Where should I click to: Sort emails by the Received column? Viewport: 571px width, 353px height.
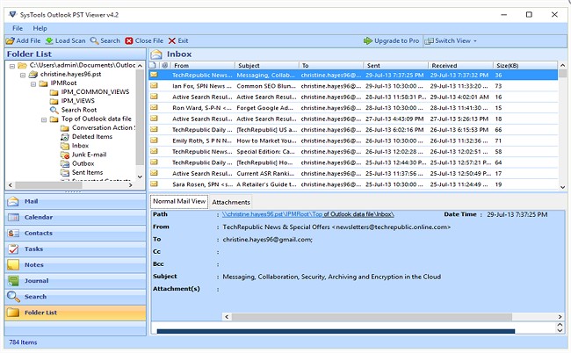pos(444,65)
